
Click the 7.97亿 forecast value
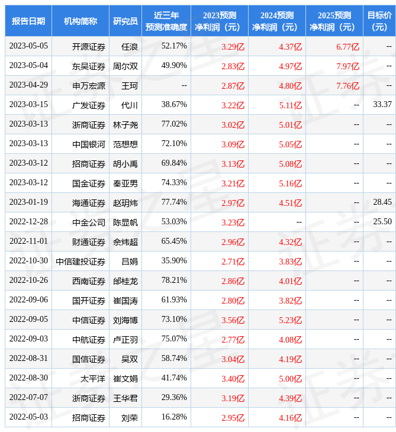pyautogui.click(x=348, y=66)
